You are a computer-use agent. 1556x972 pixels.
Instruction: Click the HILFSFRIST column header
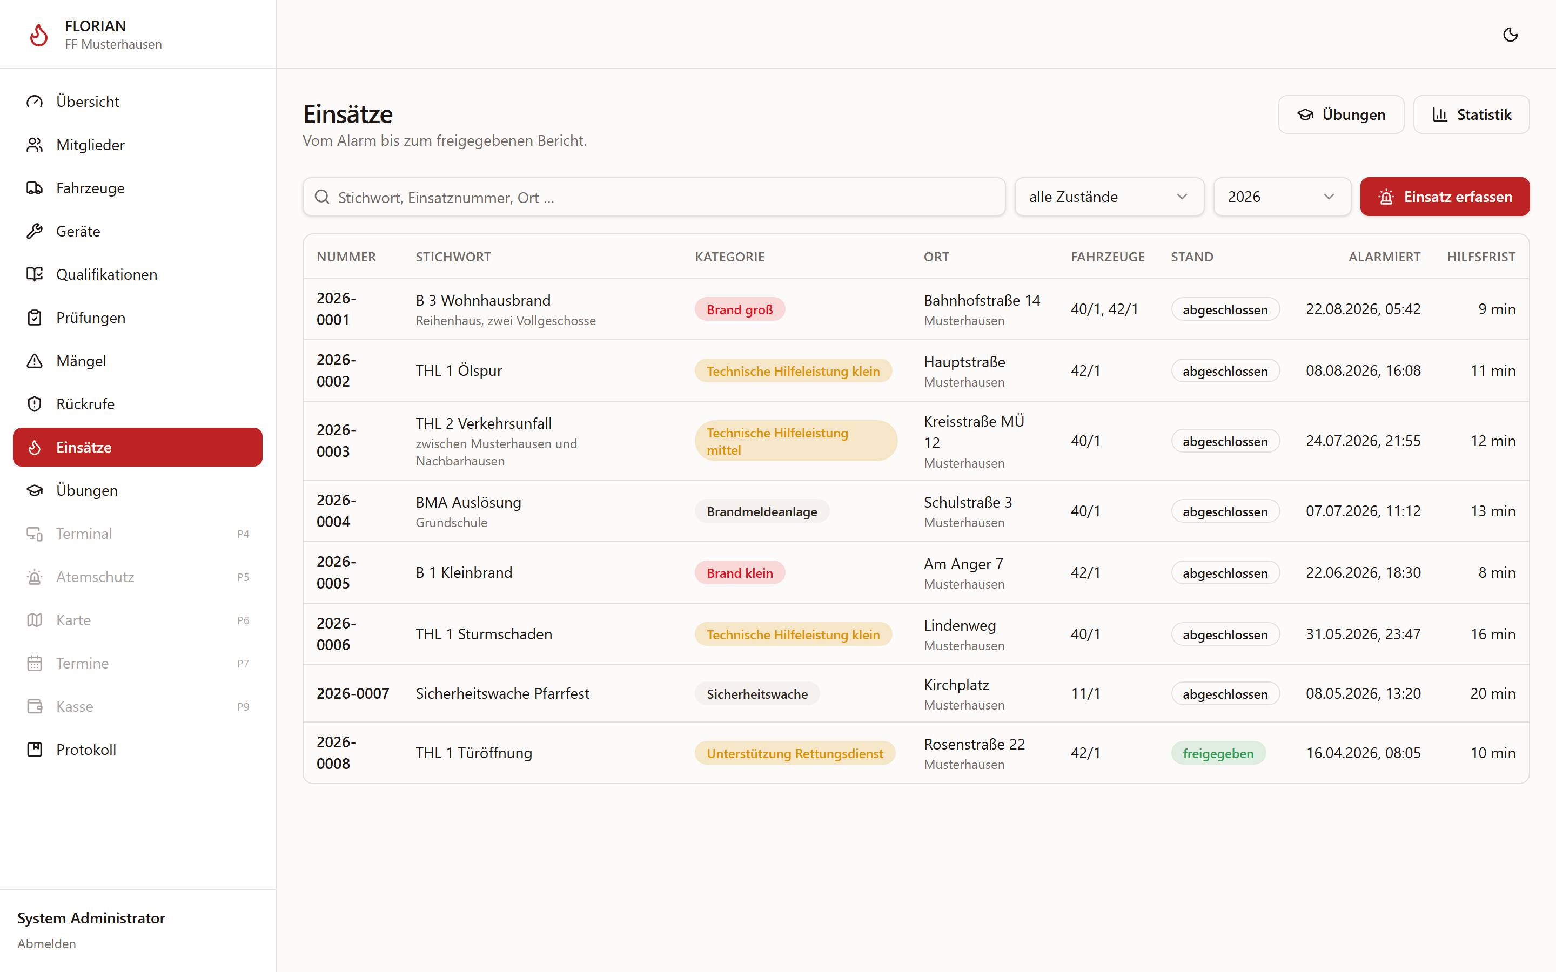tap(1481, 256)
